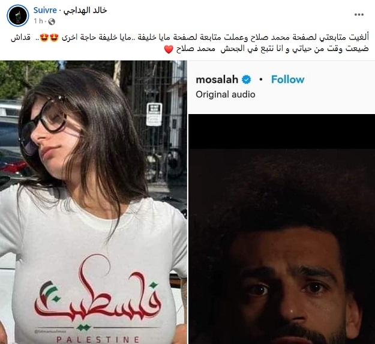
Task: Open the left photo of woman in Palestine shirt
Action: click(x=94, y=202)
